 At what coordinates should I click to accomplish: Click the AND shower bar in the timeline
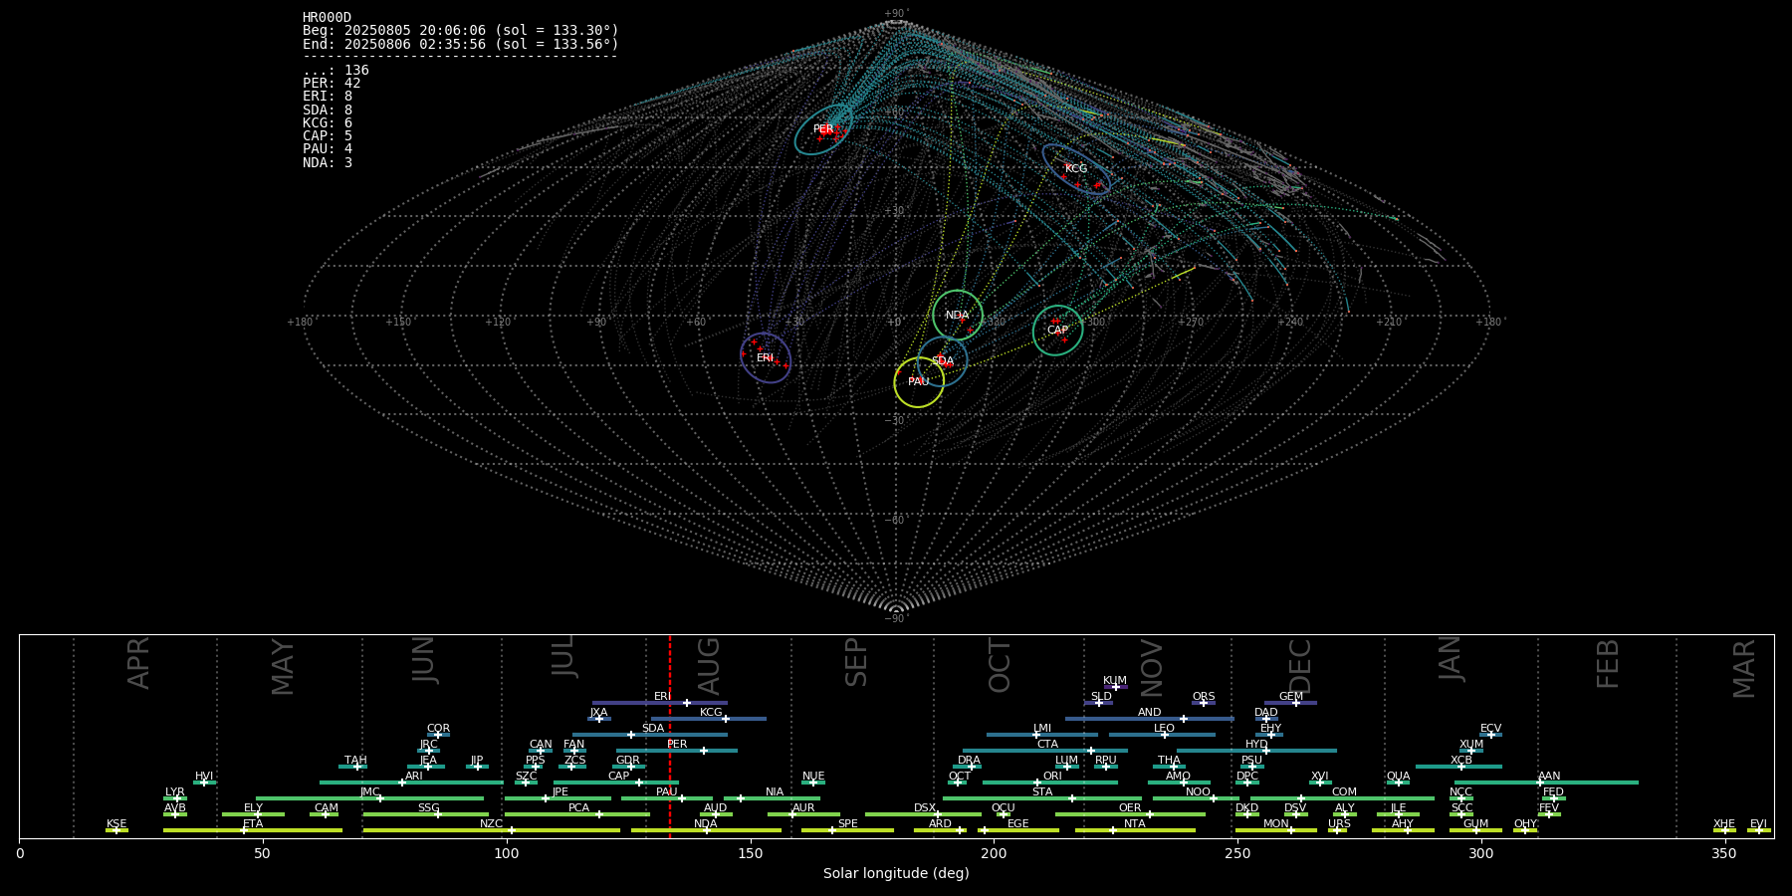point(1150,719)
